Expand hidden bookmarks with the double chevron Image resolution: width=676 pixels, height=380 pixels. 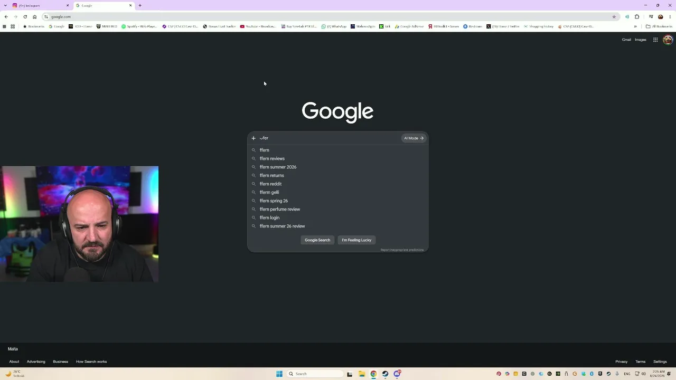pyautogui.click(x=635, y=26)
